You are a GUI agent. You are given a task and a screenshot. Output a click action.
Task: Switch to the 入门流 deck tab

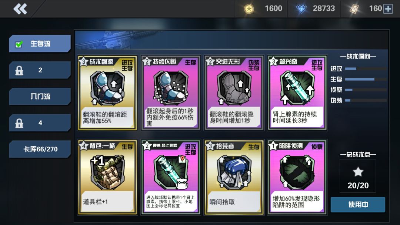click(40, 96)
